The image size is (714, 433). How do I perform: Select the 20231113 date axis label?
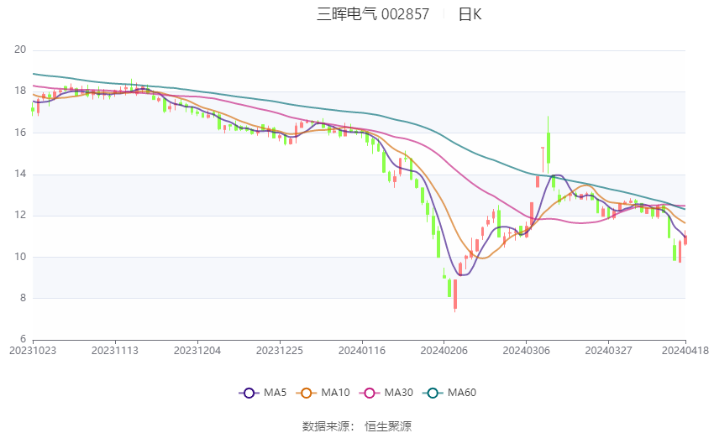point(115,351)
